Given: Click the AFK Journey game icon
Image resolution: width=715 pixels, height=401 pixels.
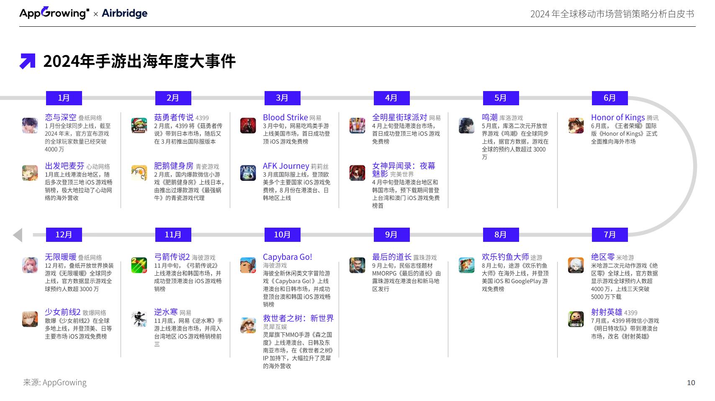Looking at the screenshot, I should [x=248, y=173].
